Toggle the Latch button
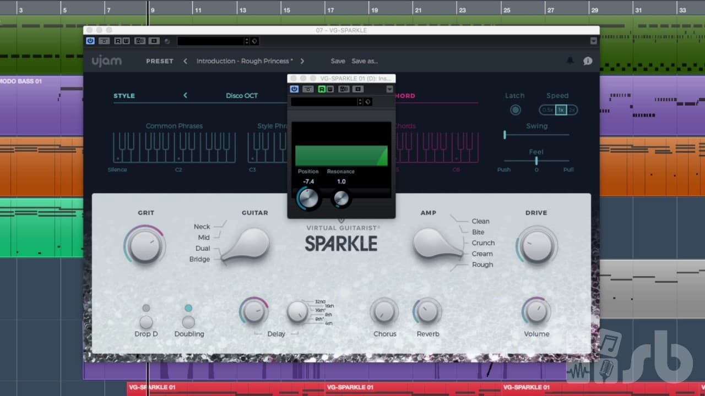Image resolution: width=705 pixels, height=396 pixels. click(515, 110)
